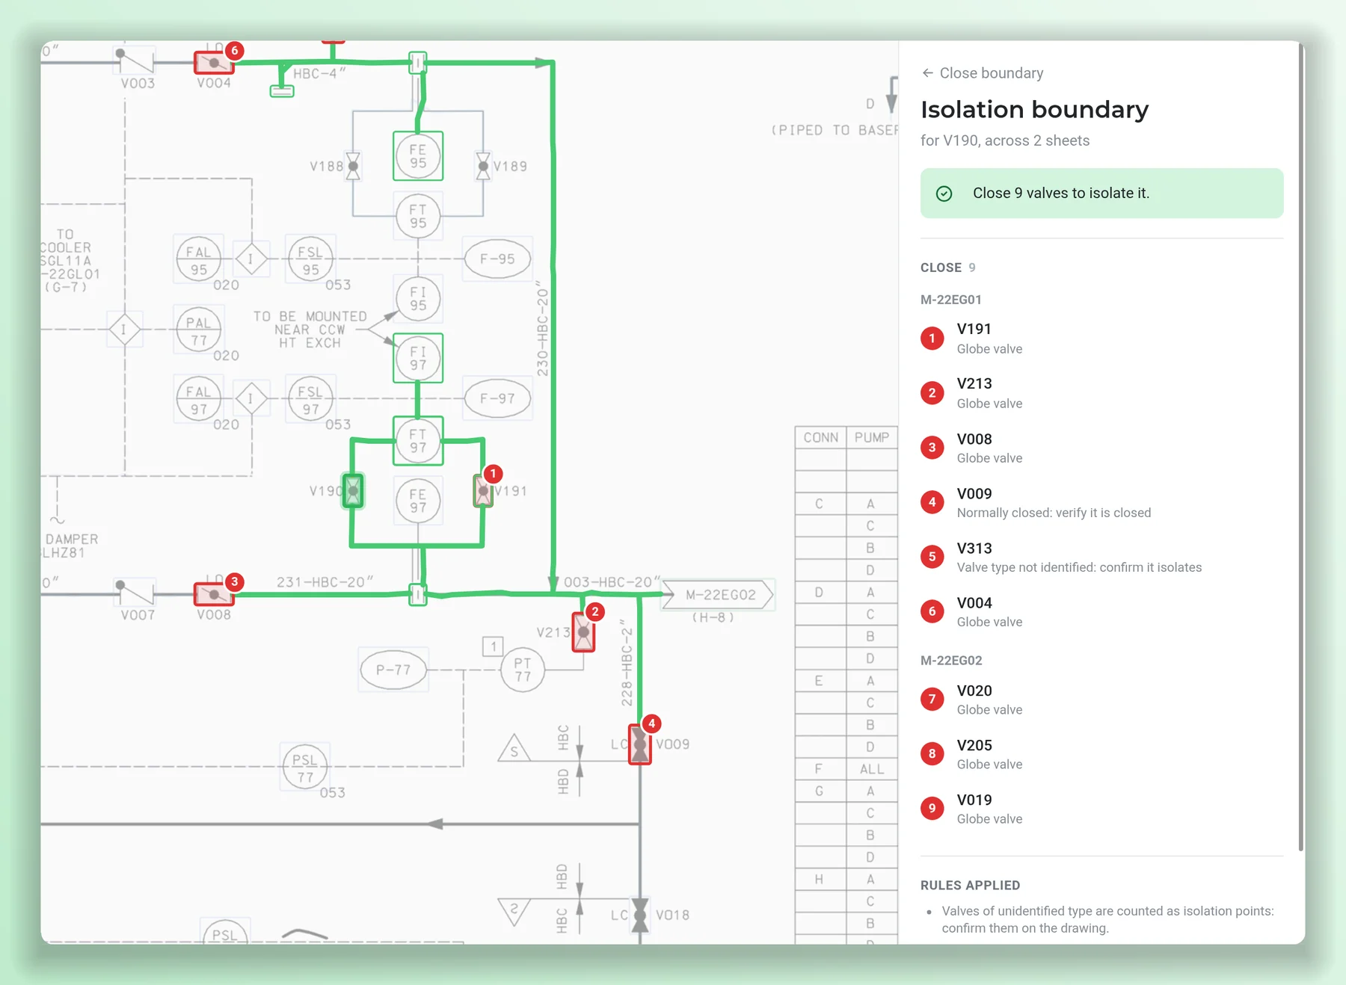Click valve V188 symbol beside FE 95
The image size is (1346, 985).
[353, 166]
